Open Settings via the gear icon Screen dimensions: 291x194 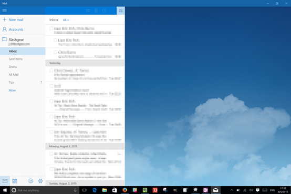(40, 181)
